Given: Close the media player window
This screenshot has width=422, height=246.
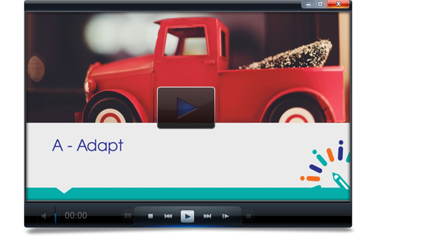Looking at the screenshot, I should point(338,4).
